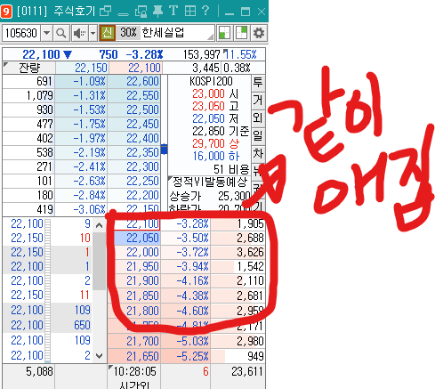Select the 차 side tab
This screenshot has width=435, height=389.
pyautogui.click(x=258, y=154)
